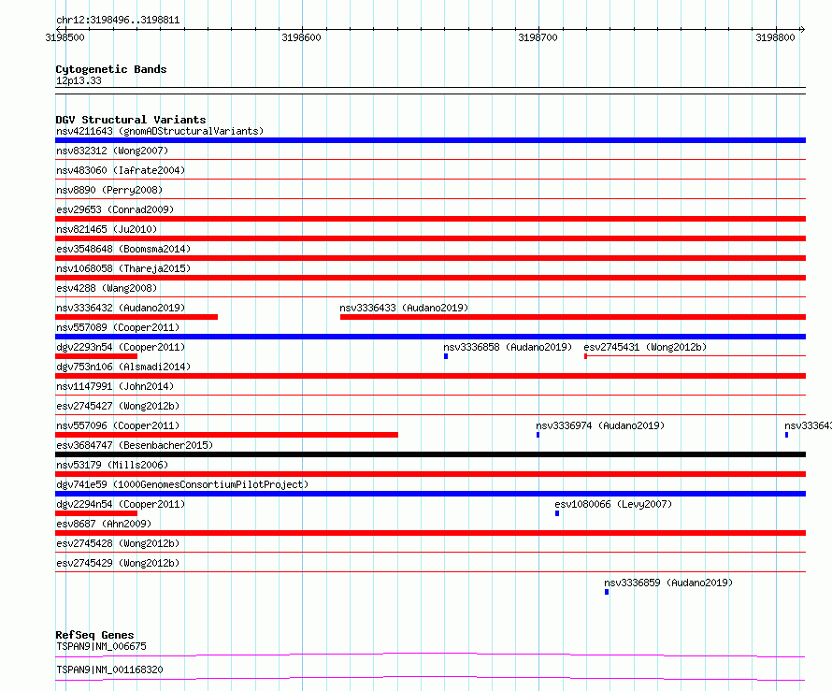Click the 3198600 ruler position

tap(301, 37)
